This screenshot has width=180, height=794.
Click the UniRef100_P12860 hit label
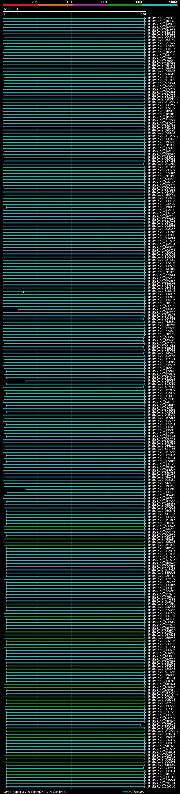pyautogui.click(x=161, y=322)
